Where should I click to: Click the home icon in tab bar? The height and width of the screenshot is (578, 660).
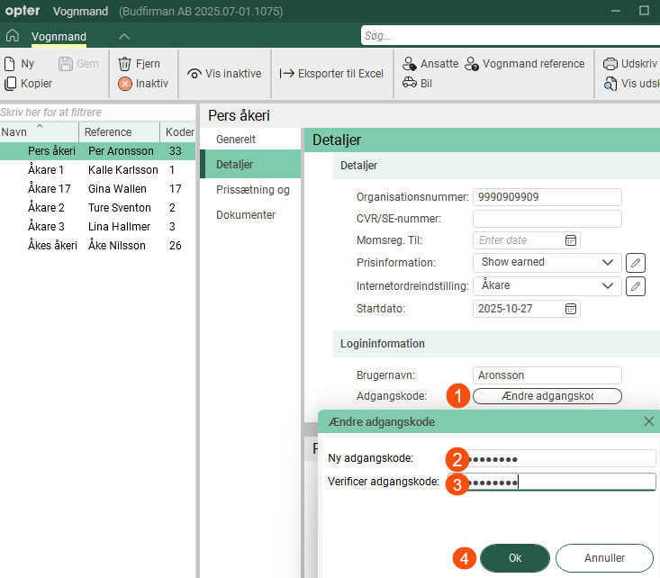click(13, 37)
